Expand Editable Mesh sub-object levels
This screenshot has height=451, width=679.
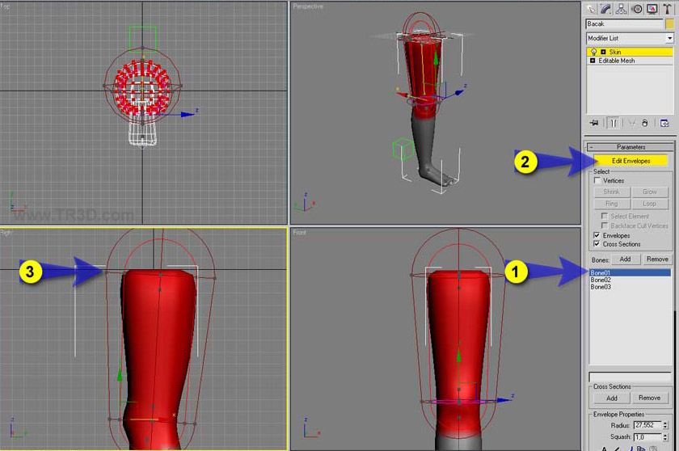(593, 61)
